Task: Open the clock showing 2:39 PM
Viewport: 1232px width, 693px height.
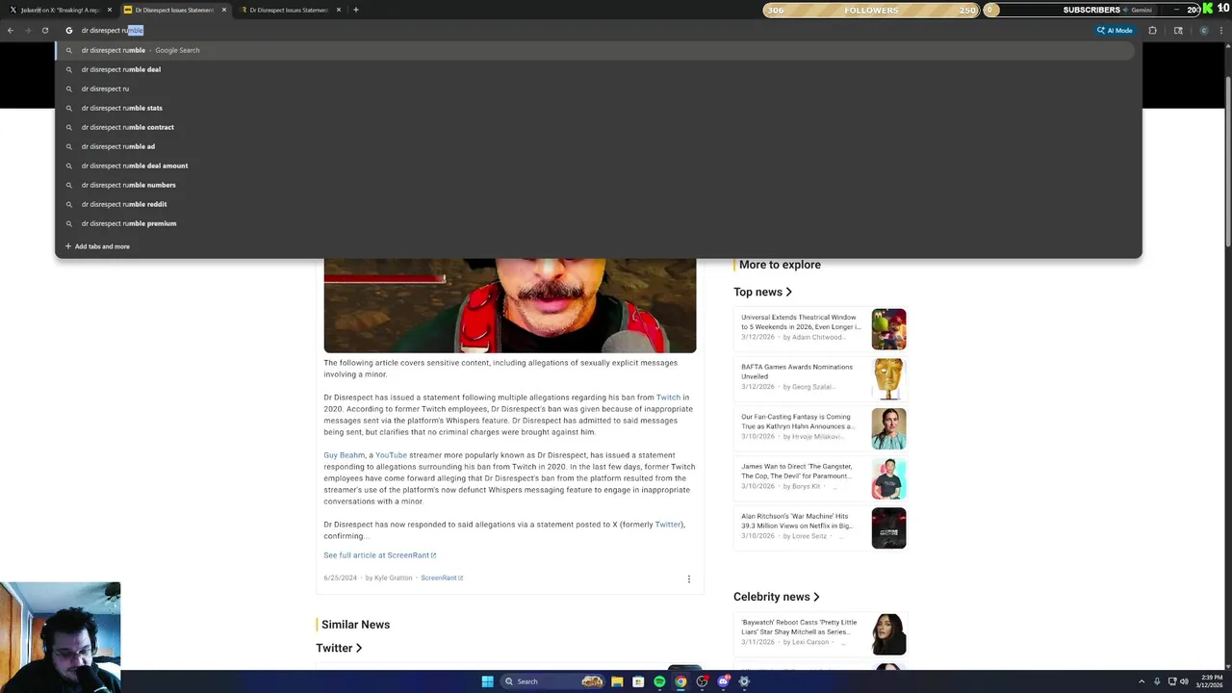Action: pos(1208,681)
